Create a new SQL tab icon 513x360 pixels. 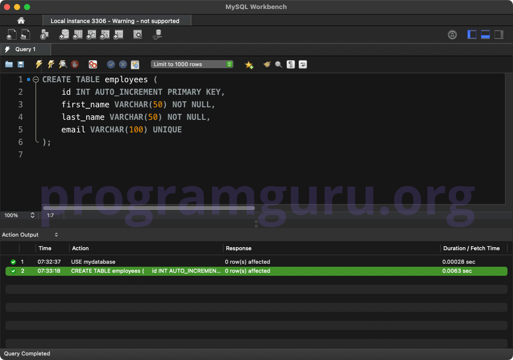[x=12, y=35]
